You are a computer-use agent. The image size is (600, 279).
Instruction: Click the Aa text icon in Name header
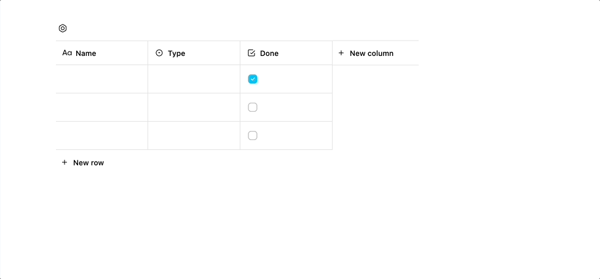click(67, 53)
